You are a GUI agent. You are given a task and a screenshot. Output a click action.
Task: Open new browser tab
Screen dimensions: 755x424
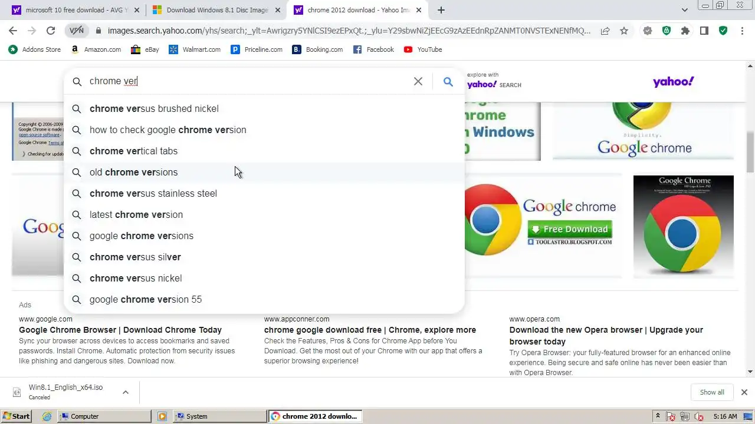441,10
